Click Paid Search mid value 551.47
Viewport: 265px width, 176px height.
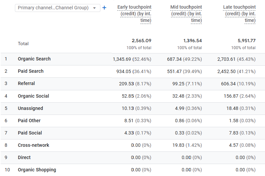[174, 71]
